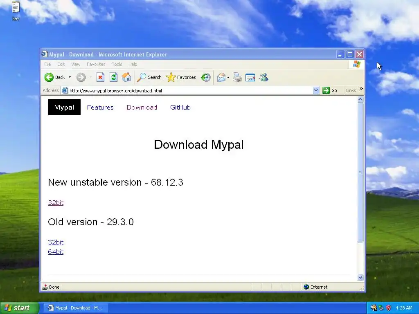The width and height of the screenshot is (419, 314).
Task: Expand the Mail button dropdown arrow
Action: click(x=228, y=78)
